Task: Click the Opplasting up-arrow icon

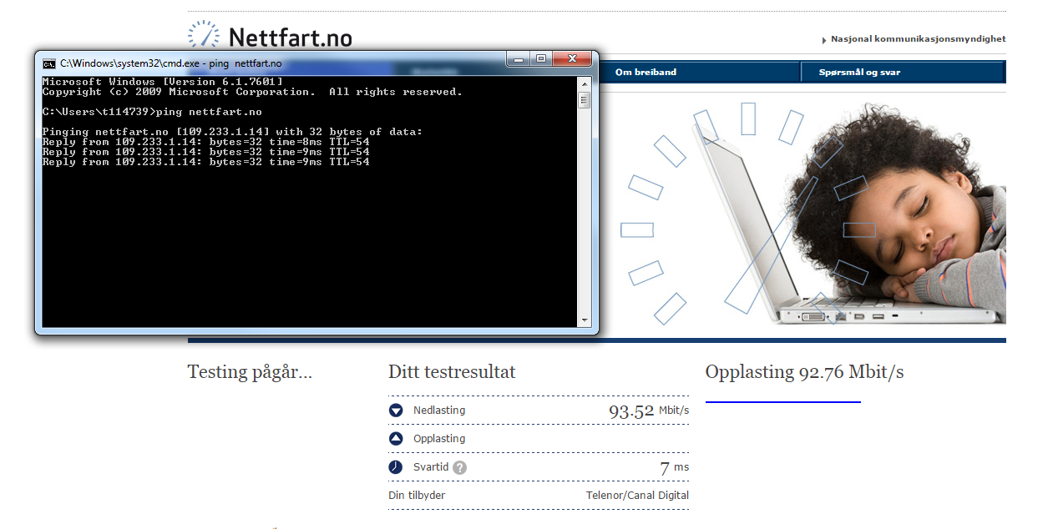Action: tap(396, 439)
